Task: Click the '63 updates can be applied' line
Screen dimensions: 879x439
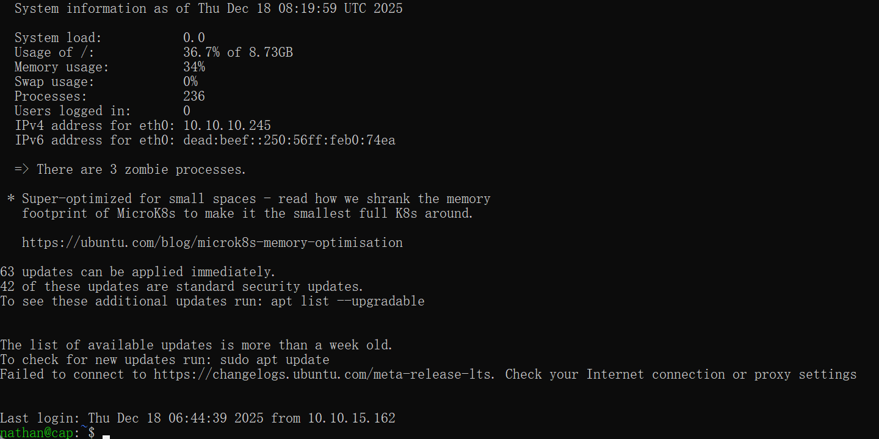Action: pos(138,272)
